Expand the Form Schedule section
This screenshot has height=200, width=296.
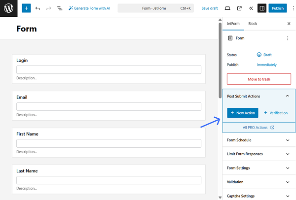[x=288, y=140]
